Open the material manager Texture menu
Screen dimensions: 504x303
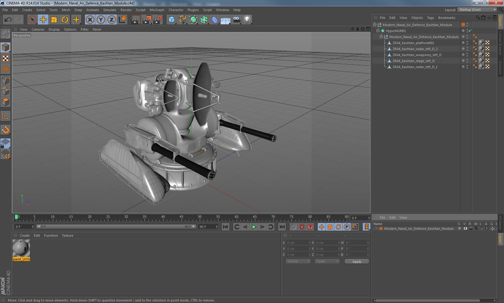coord(67,235)
